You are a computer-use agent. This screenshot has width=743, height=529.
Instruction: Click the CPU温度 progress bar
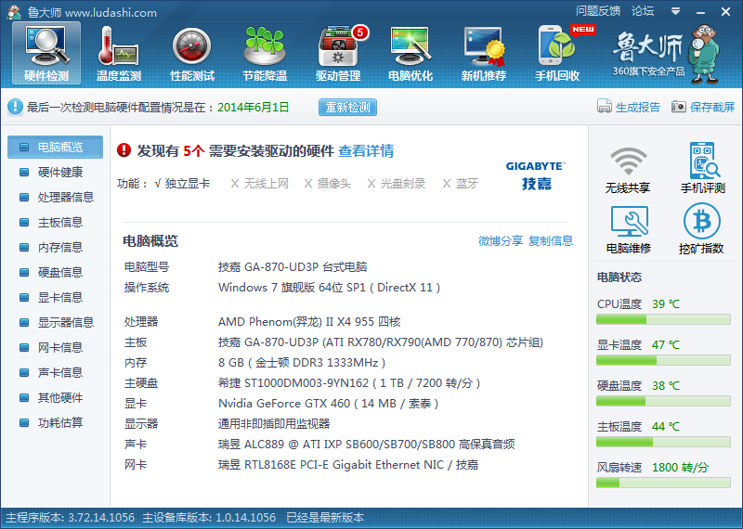coord(663,319)
